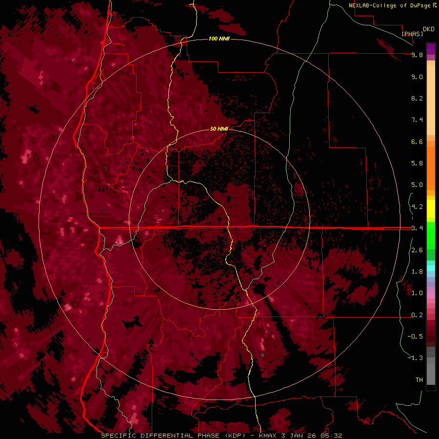Pick the cyan color bar segment
This screenshot has height=439, width=439.
(431, 268)
